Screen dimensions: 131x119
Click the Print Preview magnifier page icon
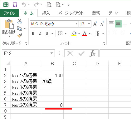click(x=49, y=5)
